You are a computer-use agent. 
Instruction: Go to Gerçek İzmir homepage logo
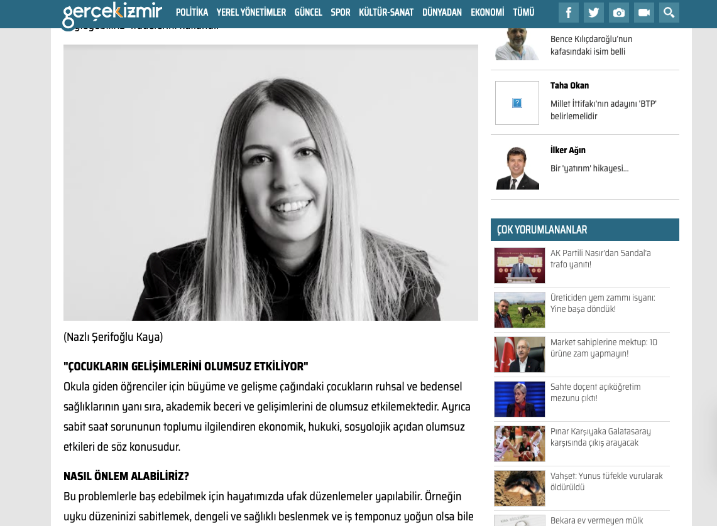112,14
